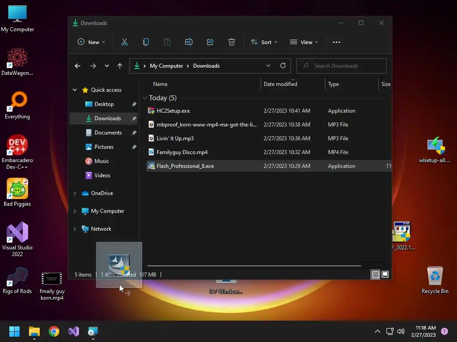Expand address bar history dropdown
Screen dimensions: 457x342
pos(268,66)
